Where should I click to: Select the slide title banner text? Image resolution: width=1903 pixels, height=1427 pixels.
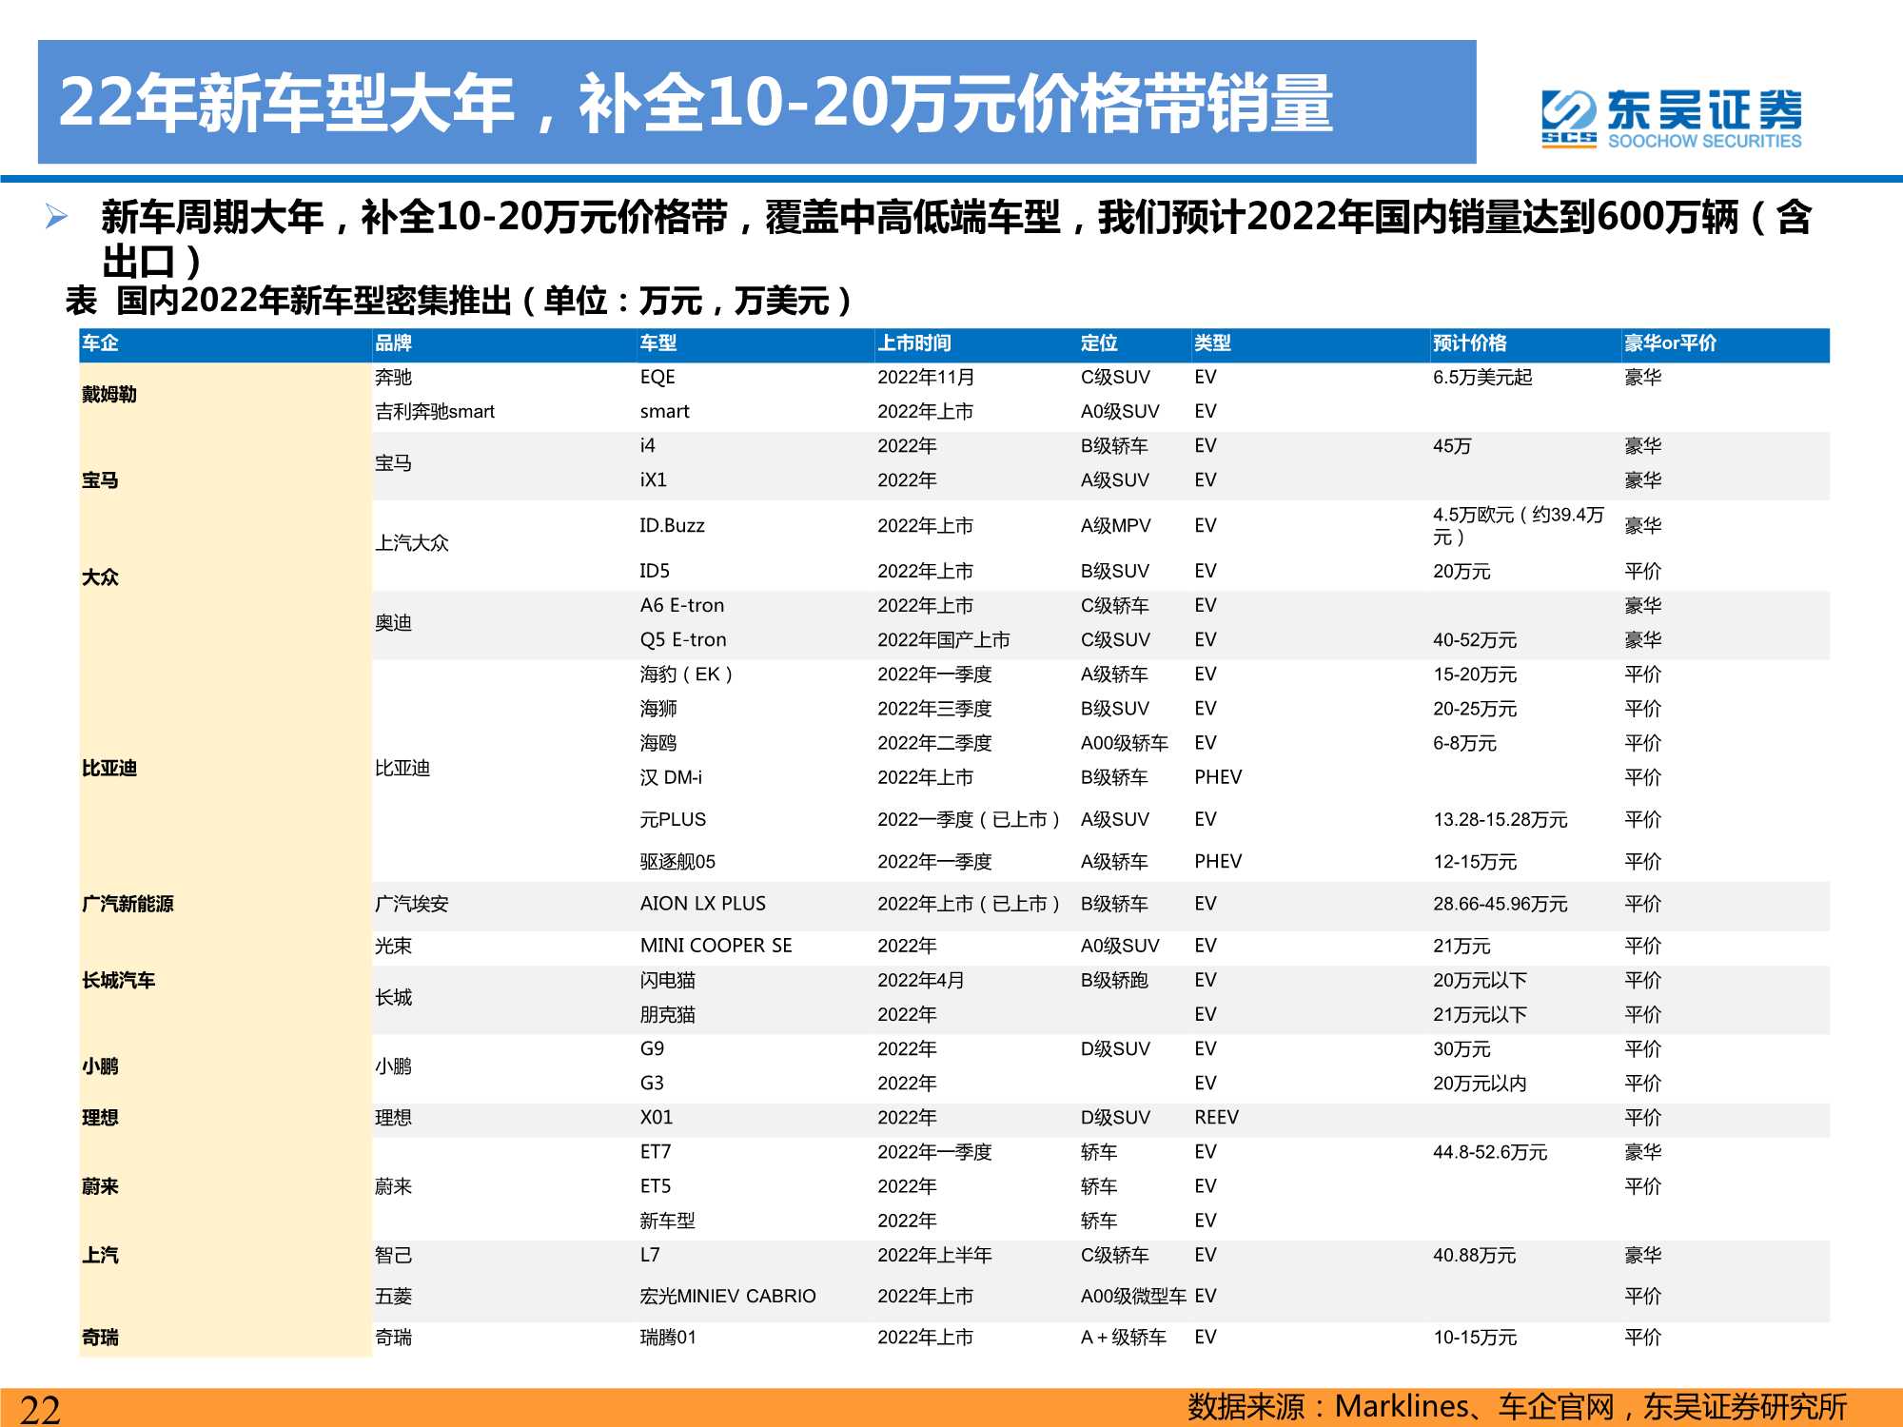pos(696,103)
